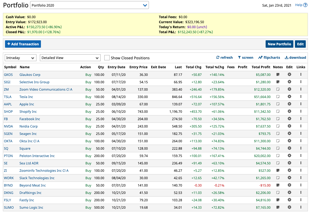Screen dimensions: 315x215
Task: Click edit gear for AAPL row
Action: [x=289, y=104]
